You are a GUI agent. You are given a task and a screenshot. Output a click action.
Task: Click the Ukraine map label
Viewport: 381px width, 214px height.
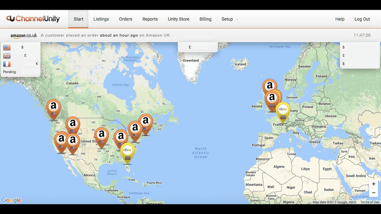click(330, 116)
